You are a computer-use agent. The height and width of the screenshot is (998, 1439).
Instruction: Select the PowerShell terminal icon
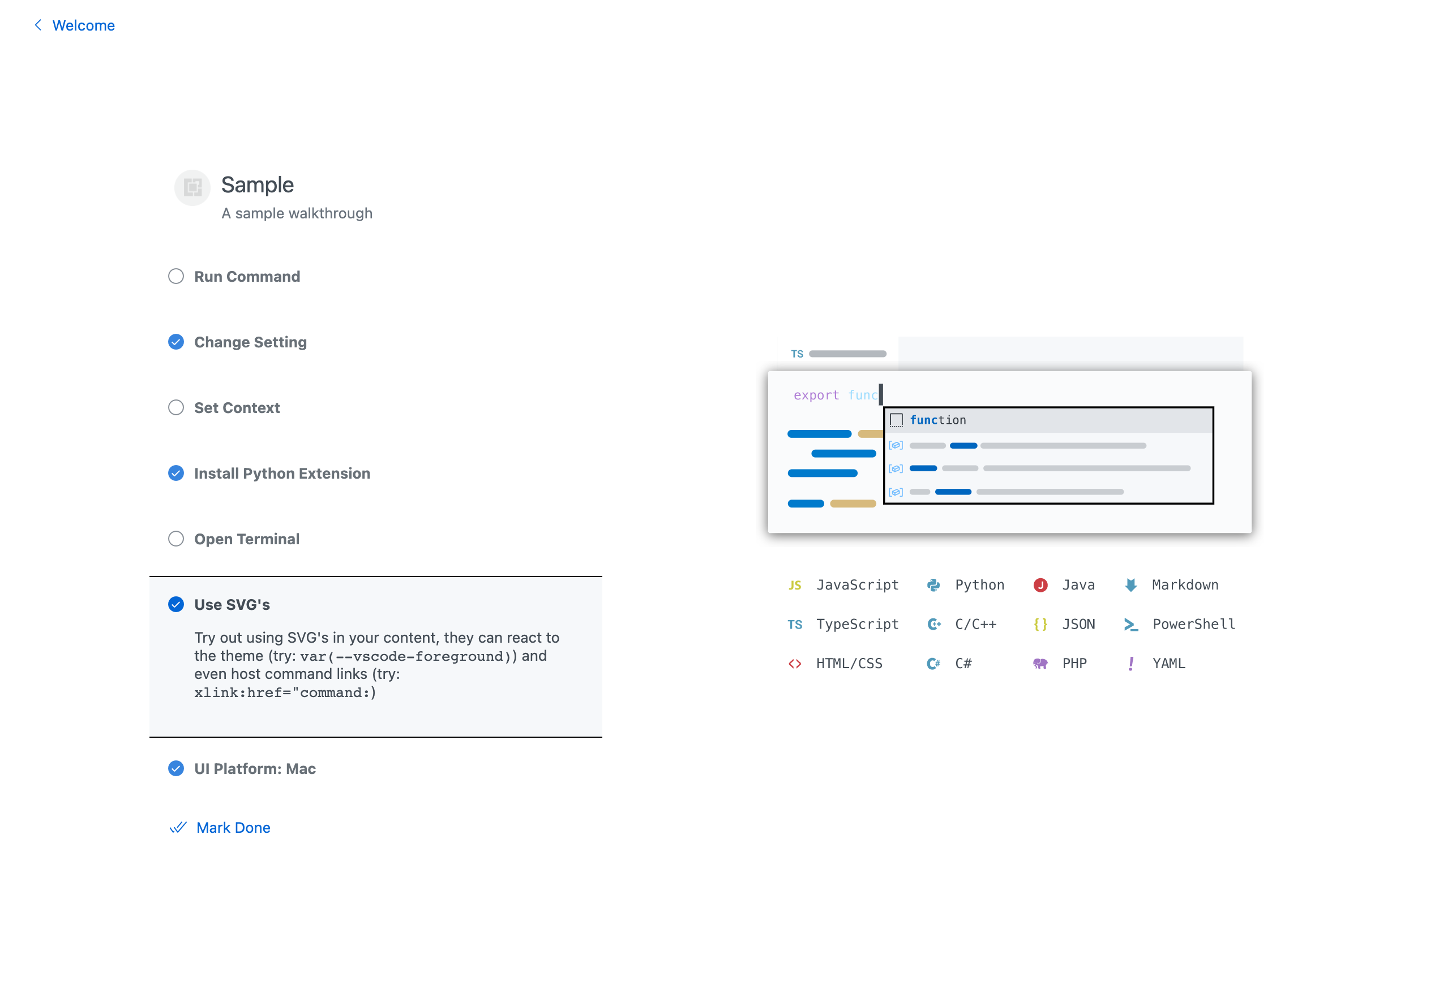1131,624
